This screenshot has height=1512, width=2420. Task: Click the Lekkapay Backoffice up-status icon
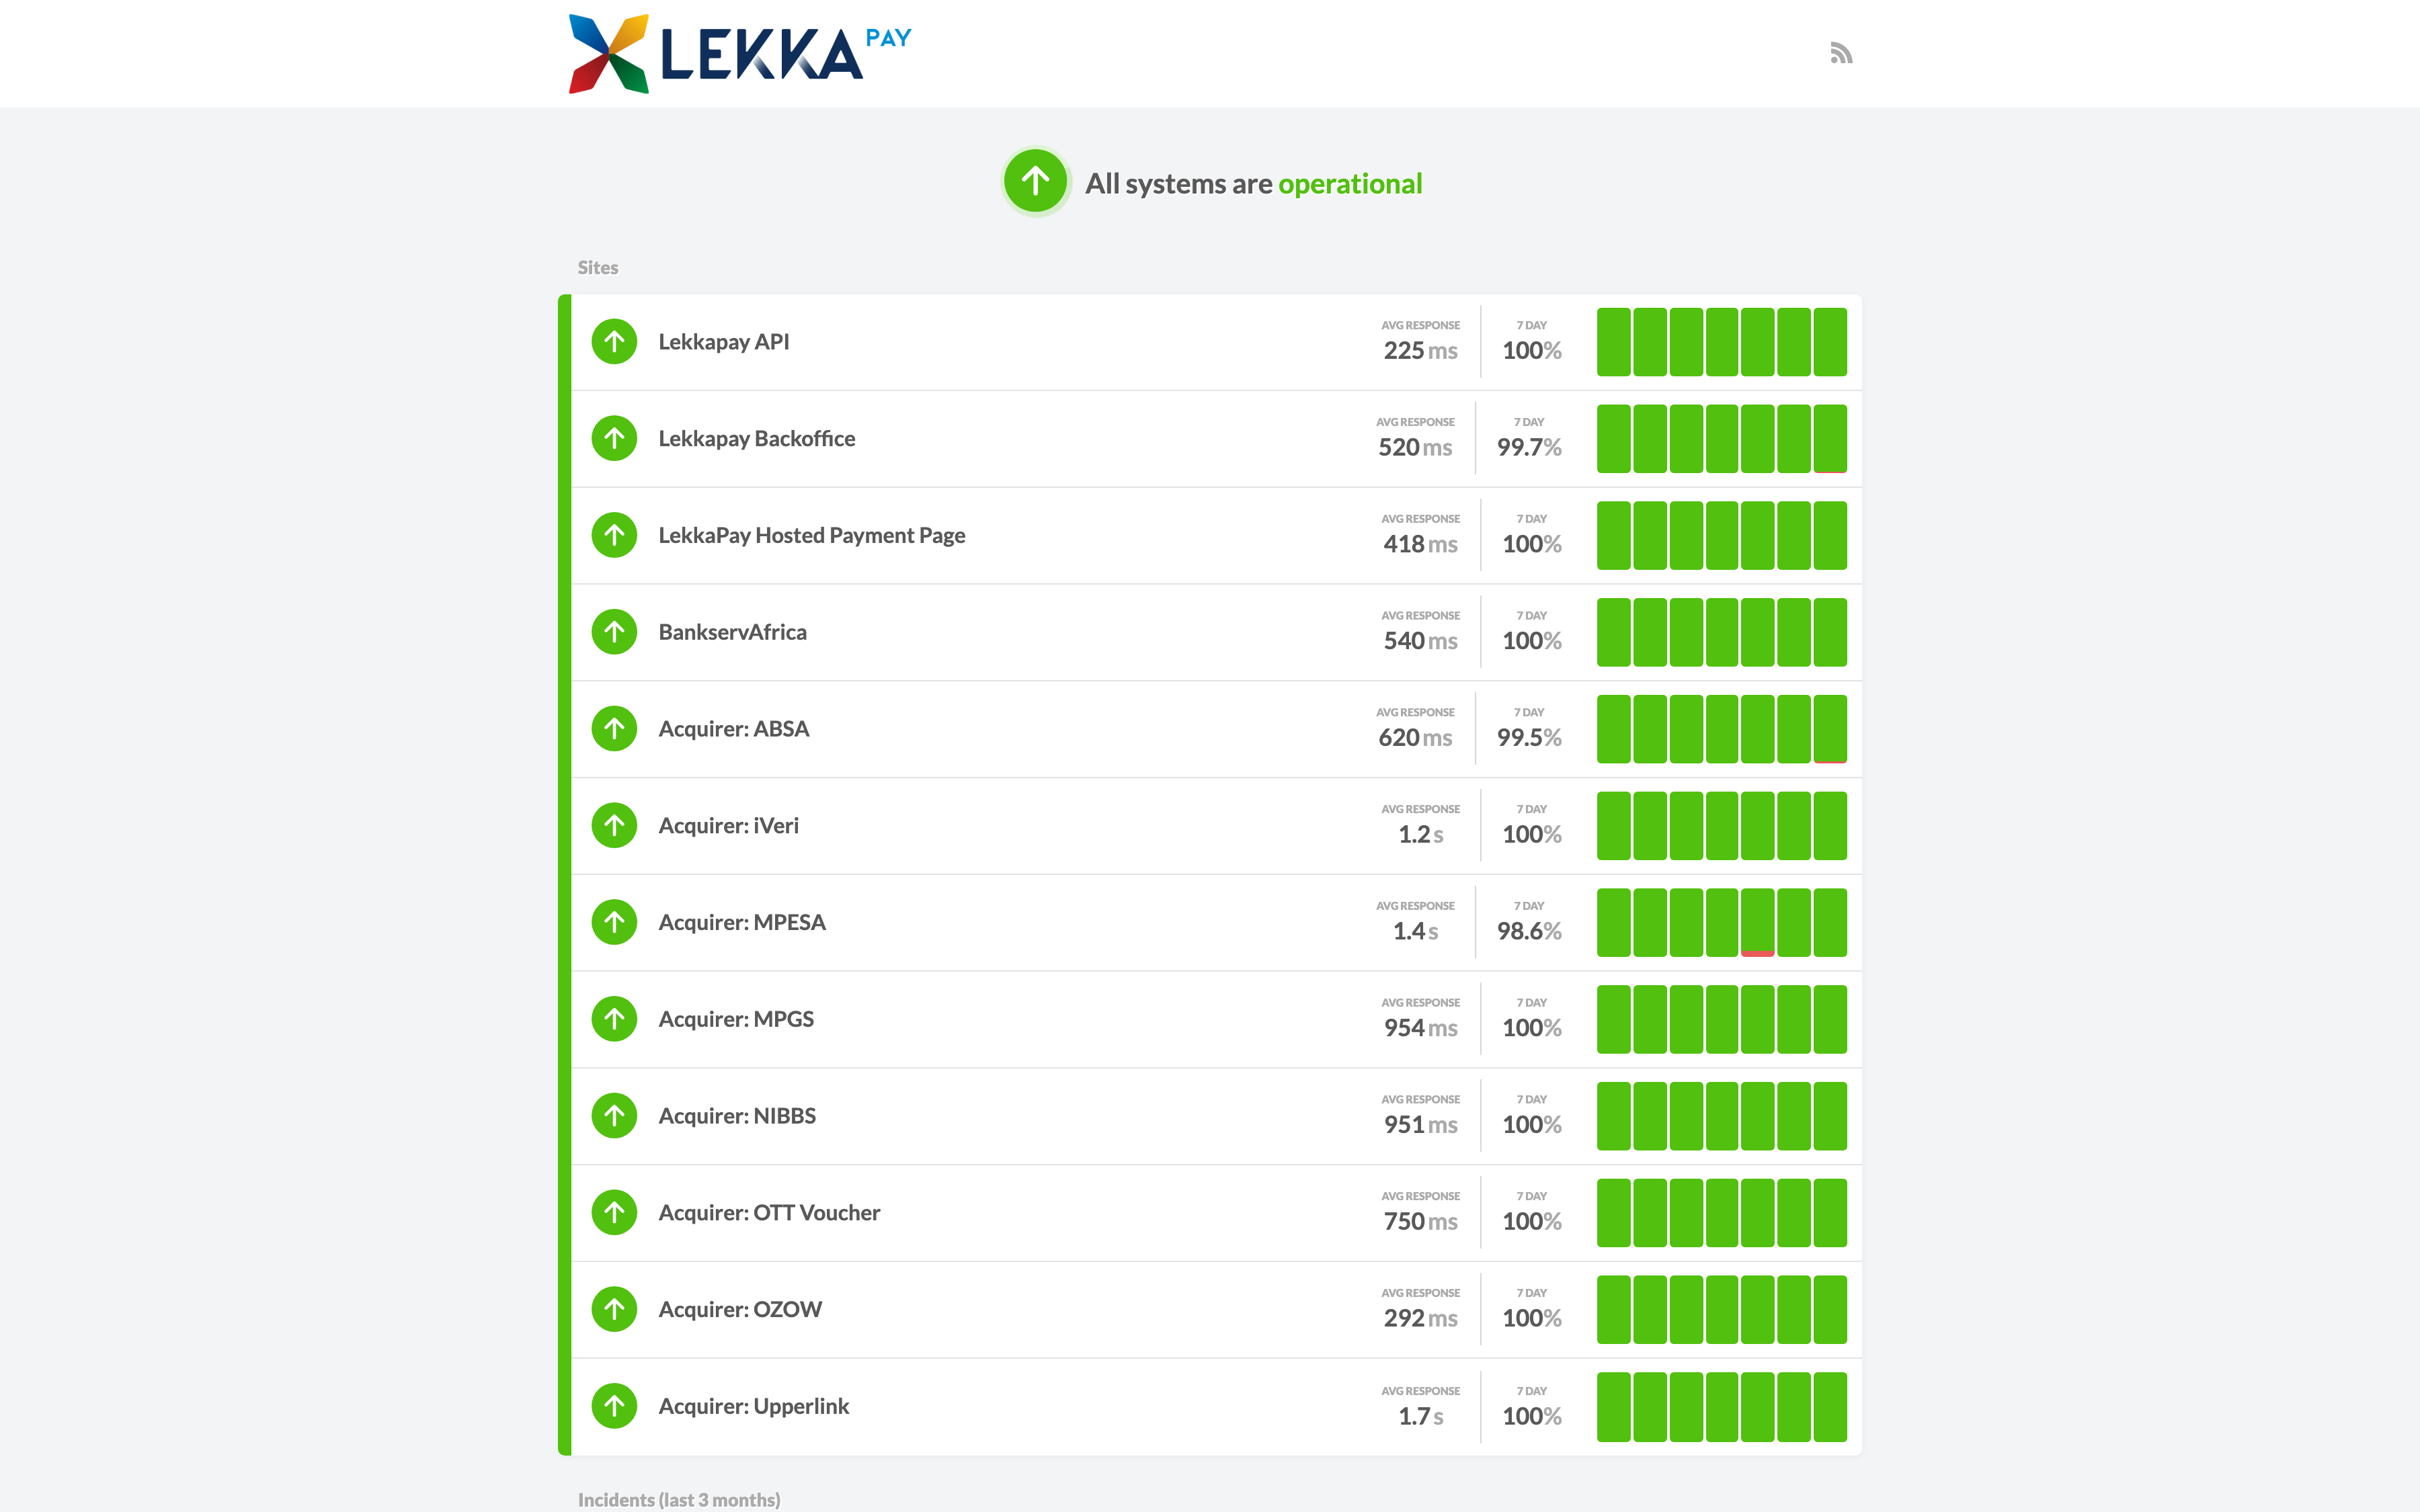pyautogui.click(x=614, y=438)
